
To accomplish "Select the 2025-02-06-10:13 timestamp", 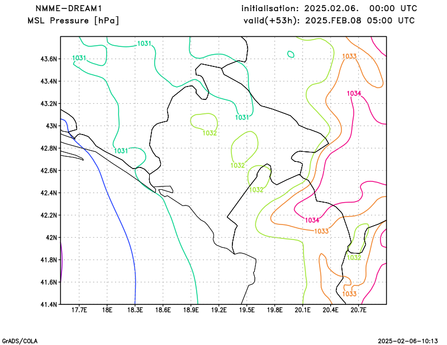I will click(408, 341).
